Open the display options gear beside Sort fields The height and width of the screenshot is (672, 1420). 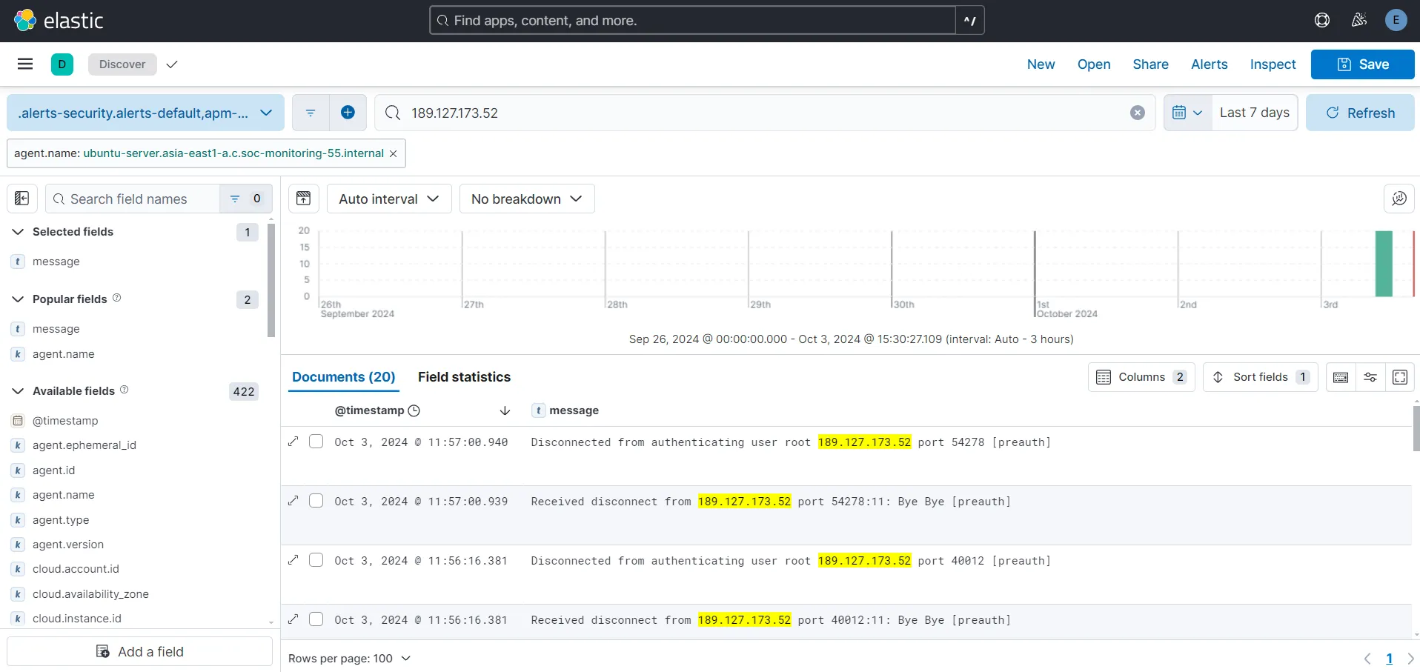pos(1370,377)
